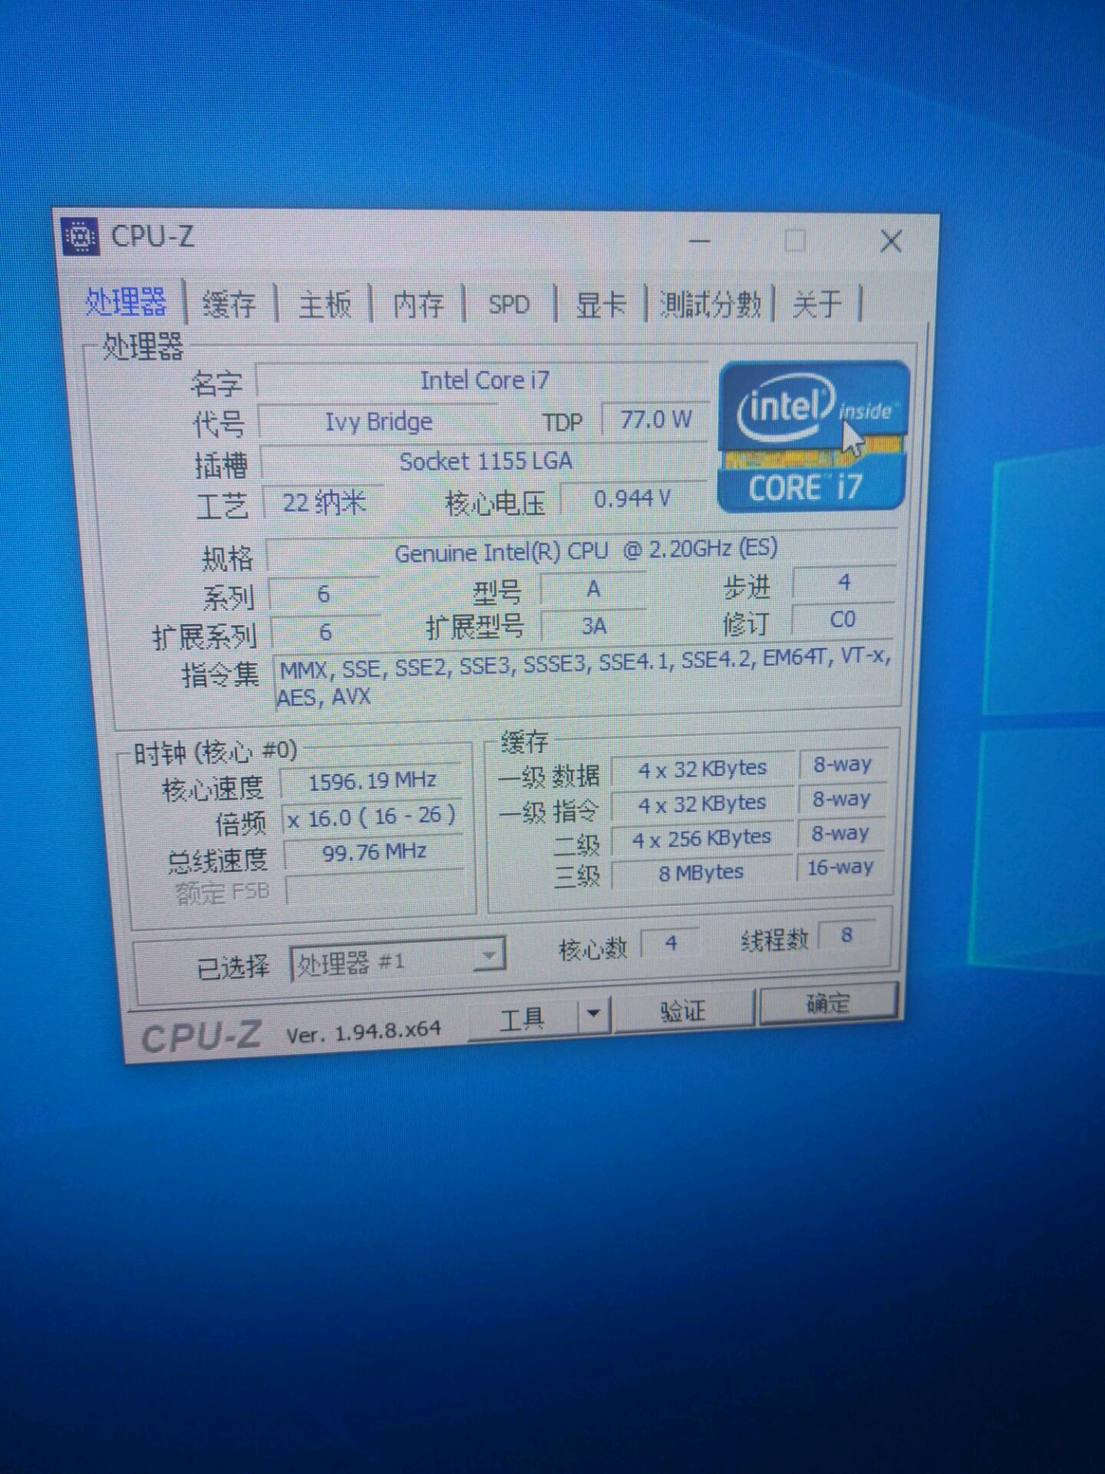The width and height of the screenshot is (1105, 1474).
Task: Click the code name value Ivy Bridge
Action: coord(379,422)
